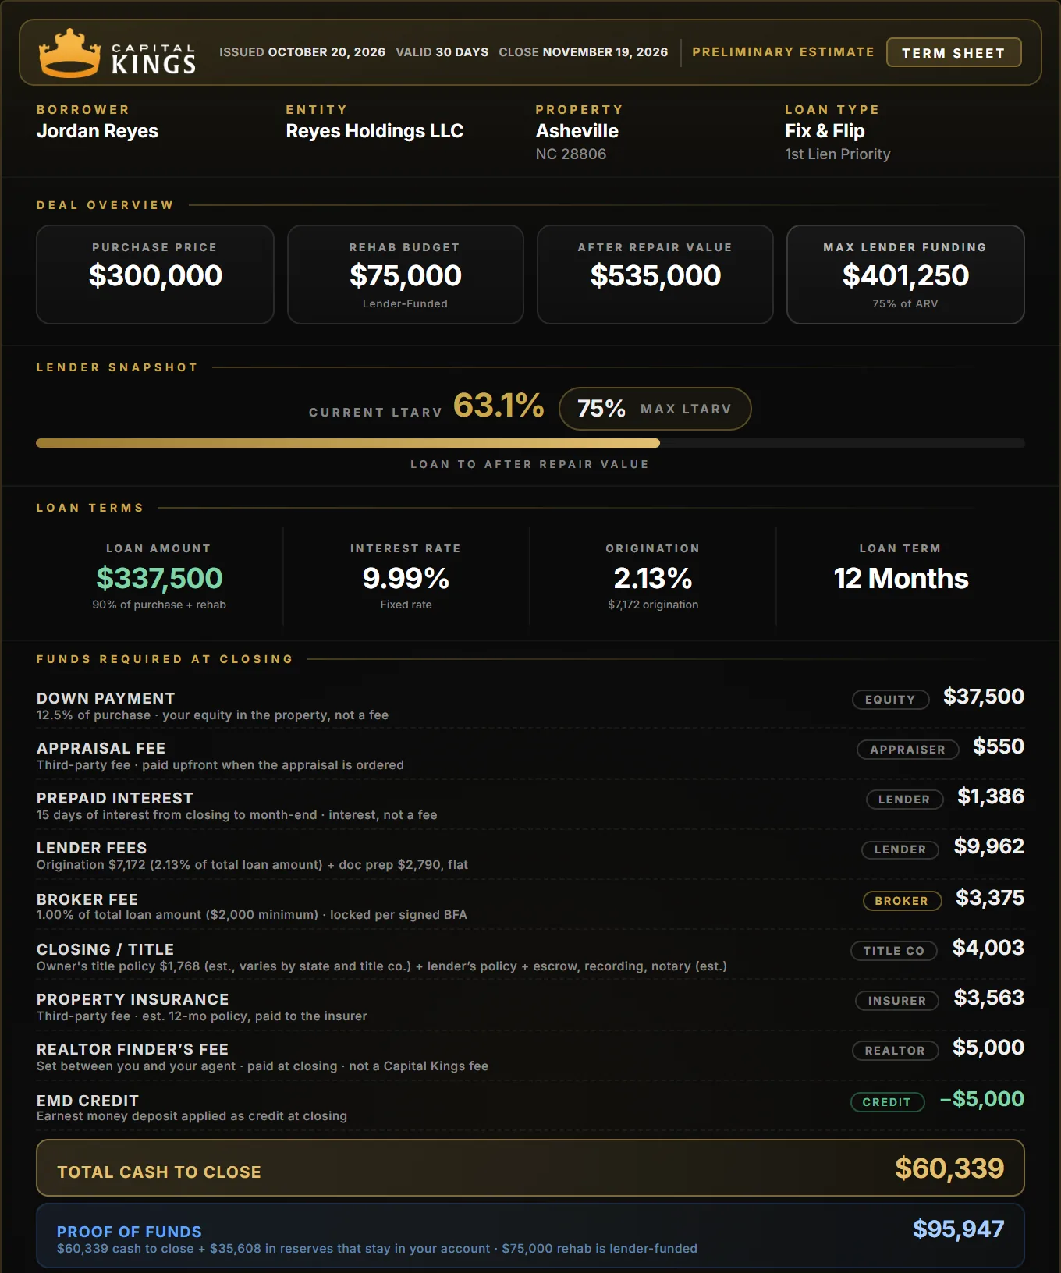Click the green CREDIT tag
The height and width of the screenshot is (1273, 1061).
coord(887,1102)
